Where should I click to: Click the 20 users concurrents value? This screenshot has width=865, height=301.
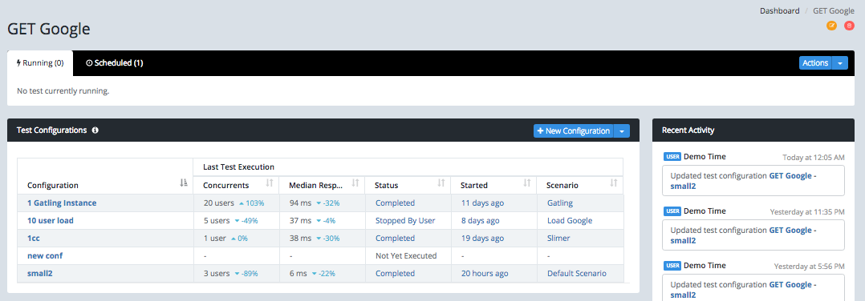click(219, 203)
